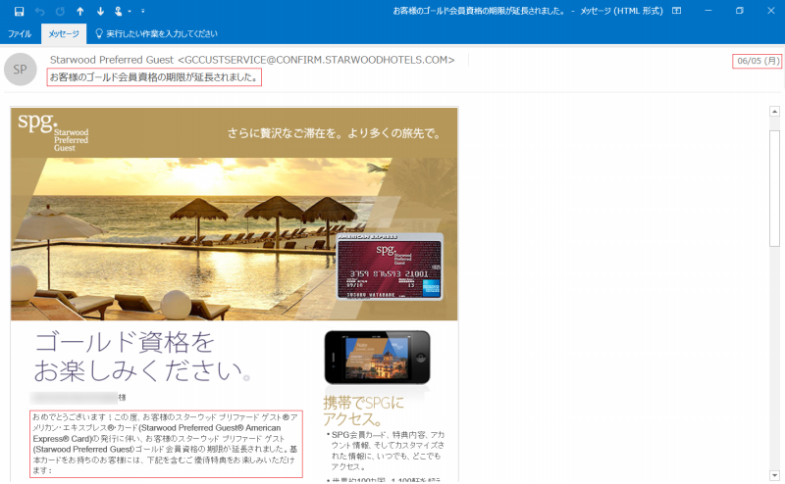Click the SPG American Express card image
Viewport: 785px width, 484px height.
coord(390,267)
